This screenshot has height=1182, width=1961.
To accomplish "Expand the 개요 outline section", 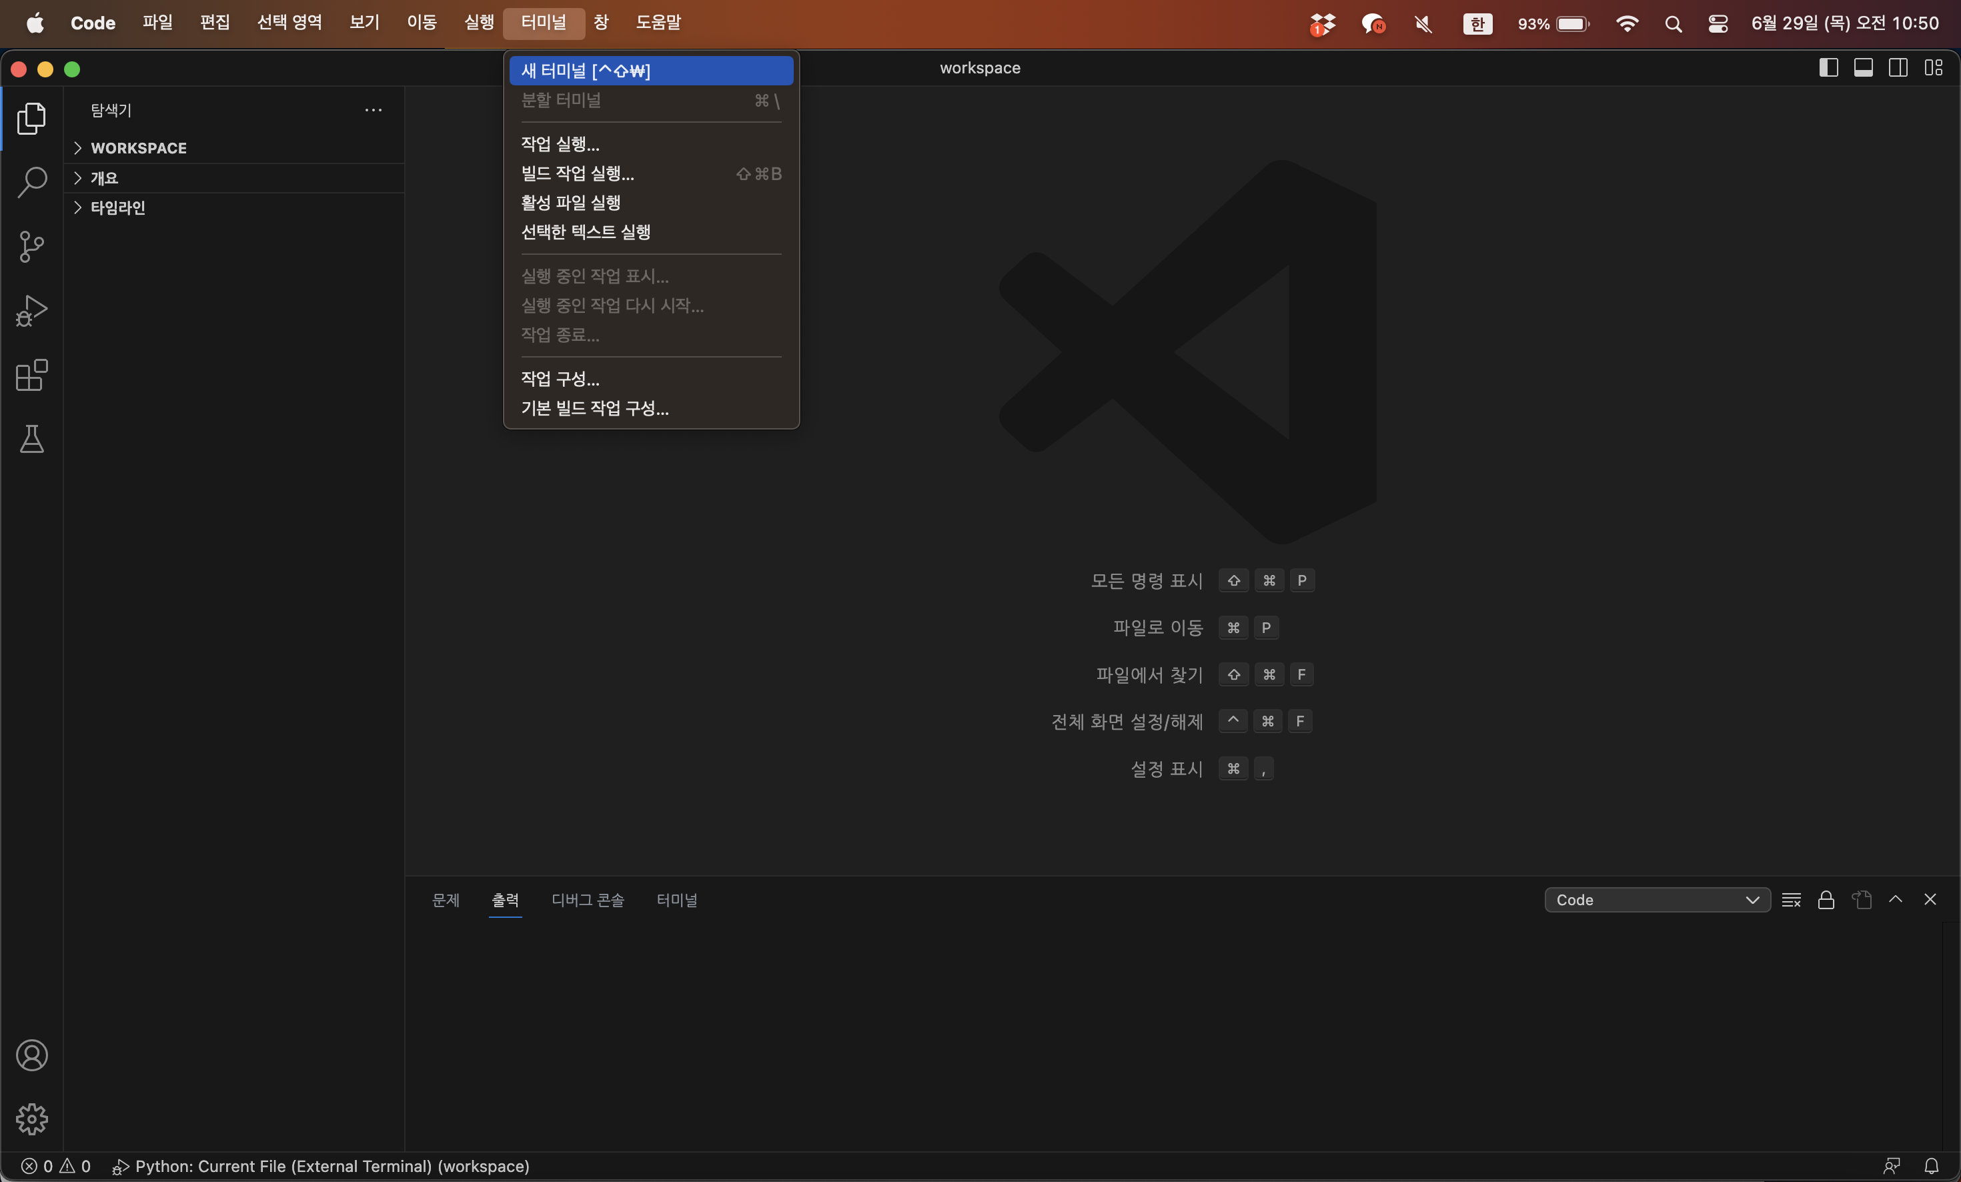I will tap(234, 177).
